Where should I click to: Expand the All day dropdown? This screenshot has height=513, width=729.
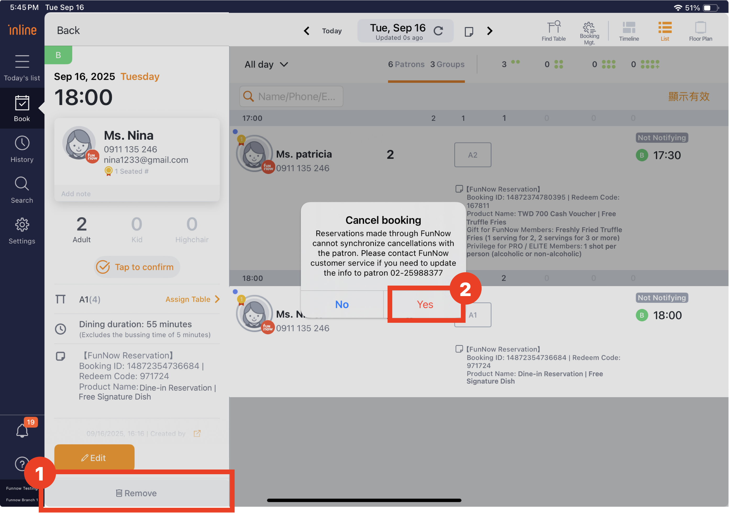pyautogui.click(x=266, y=64)
